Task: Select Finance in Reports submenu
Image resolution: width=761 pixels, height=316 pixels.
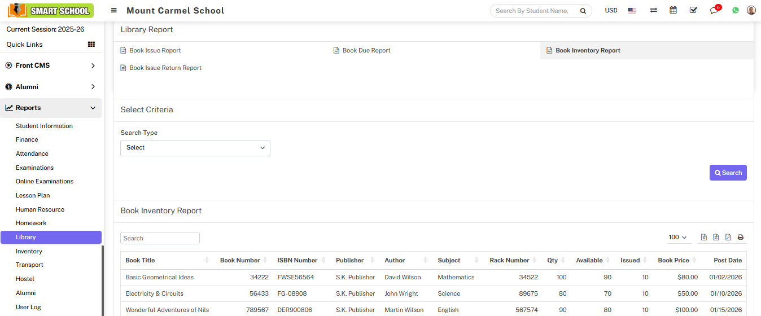Action: coord(27,139)
